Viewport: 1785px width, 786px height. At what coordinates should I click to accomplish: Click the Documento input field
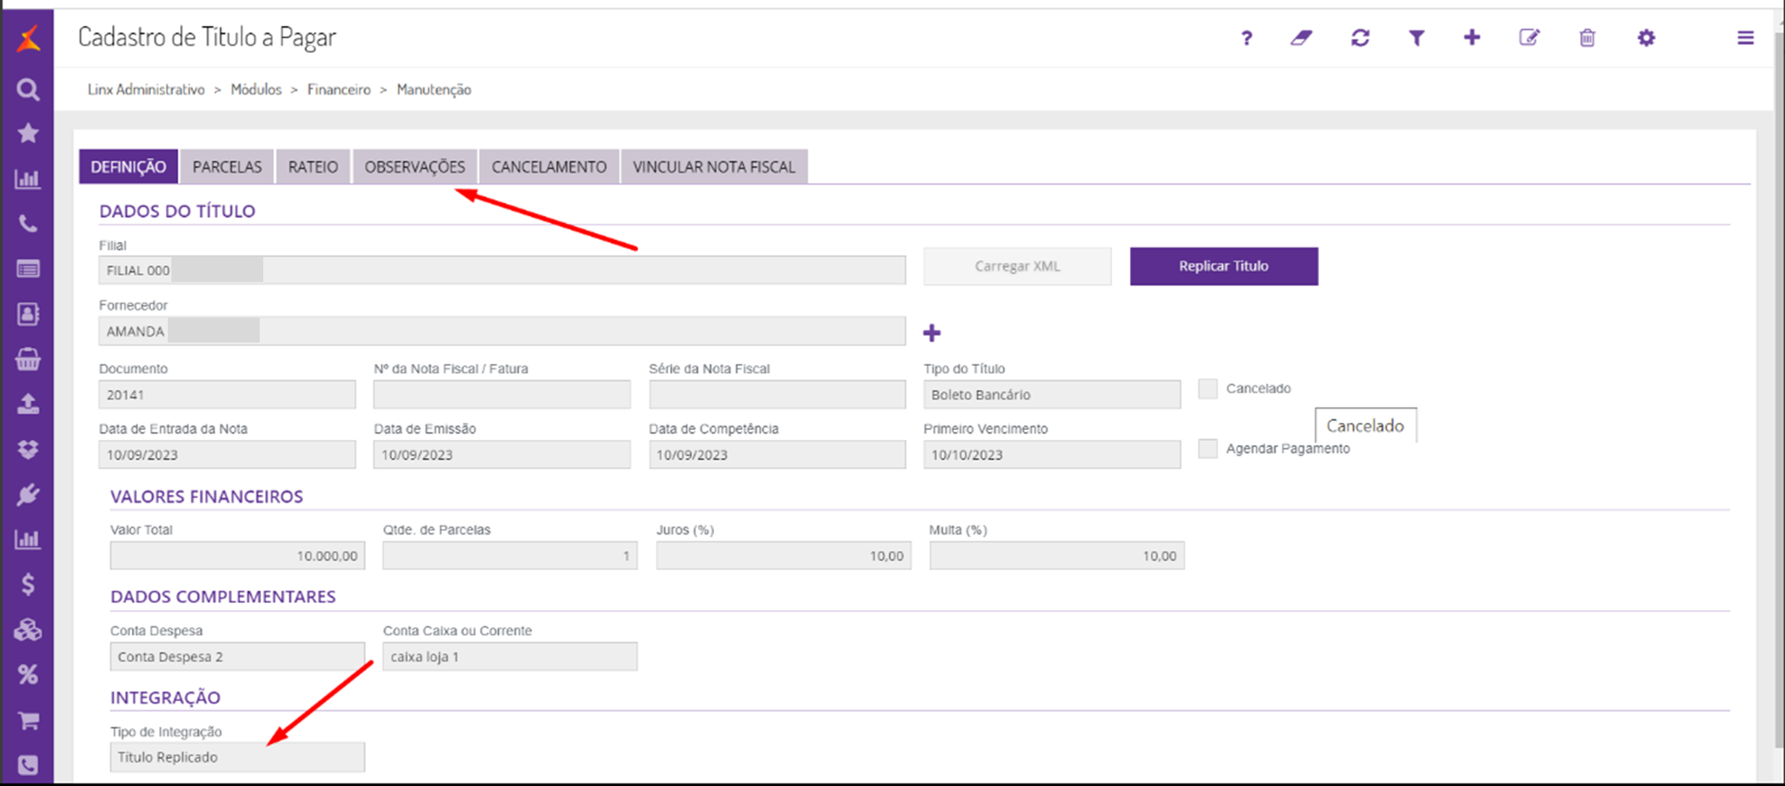(x=227, y=395)
